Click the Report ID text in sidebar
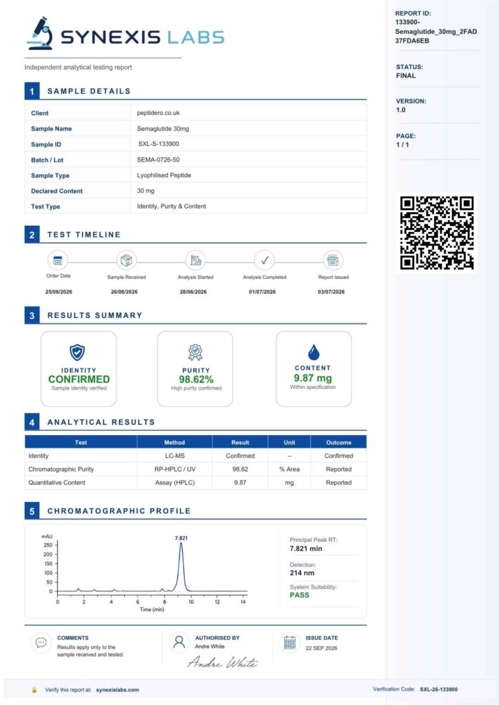Image resolution: width=499 pixels, height=705 pixels. 436,32
